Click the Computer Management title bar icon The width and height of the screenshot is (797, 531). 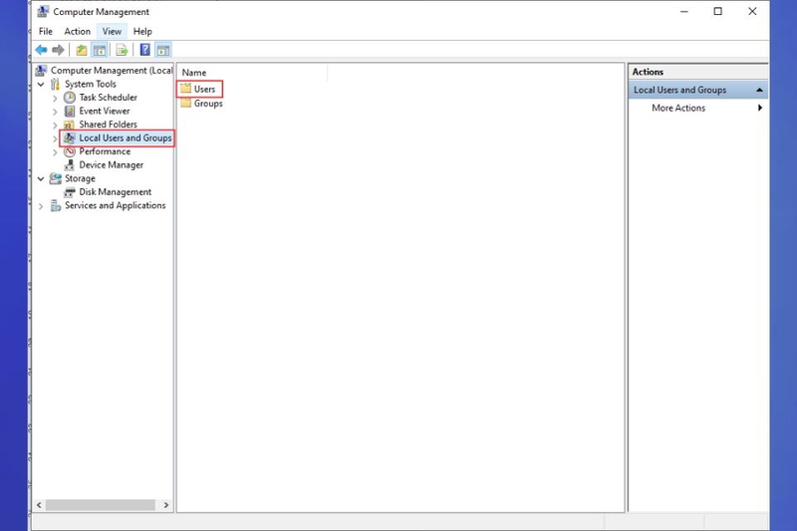coord(43,11)
